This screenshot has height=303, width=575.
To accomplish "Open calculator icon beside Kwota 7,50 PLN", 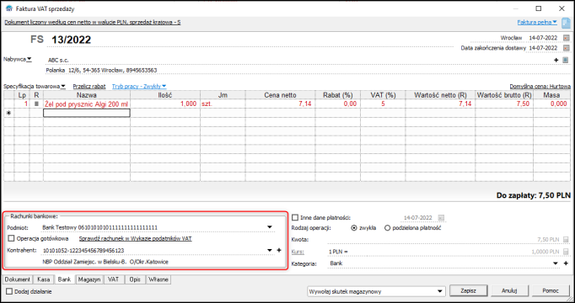I will tap(566, 240).
